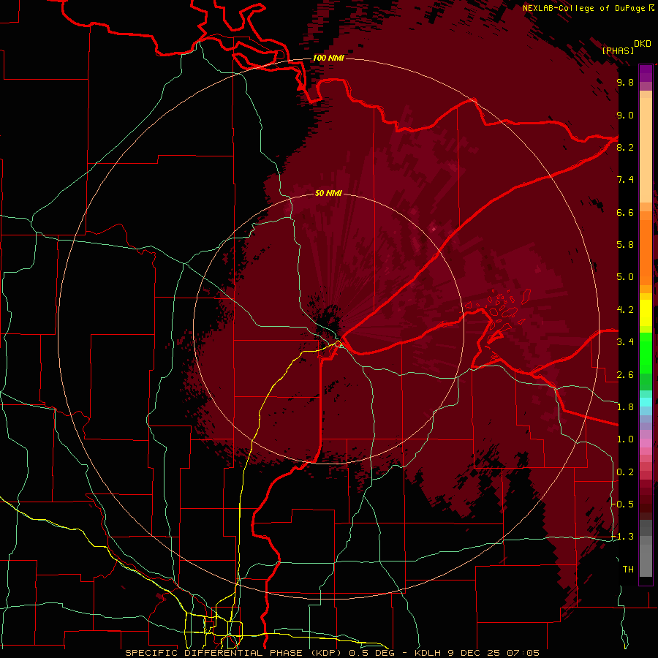Image resolution: width=658 pixels, height=658 pixels.
Task: Click the 2.6 scale value
Action: (625, 375)
